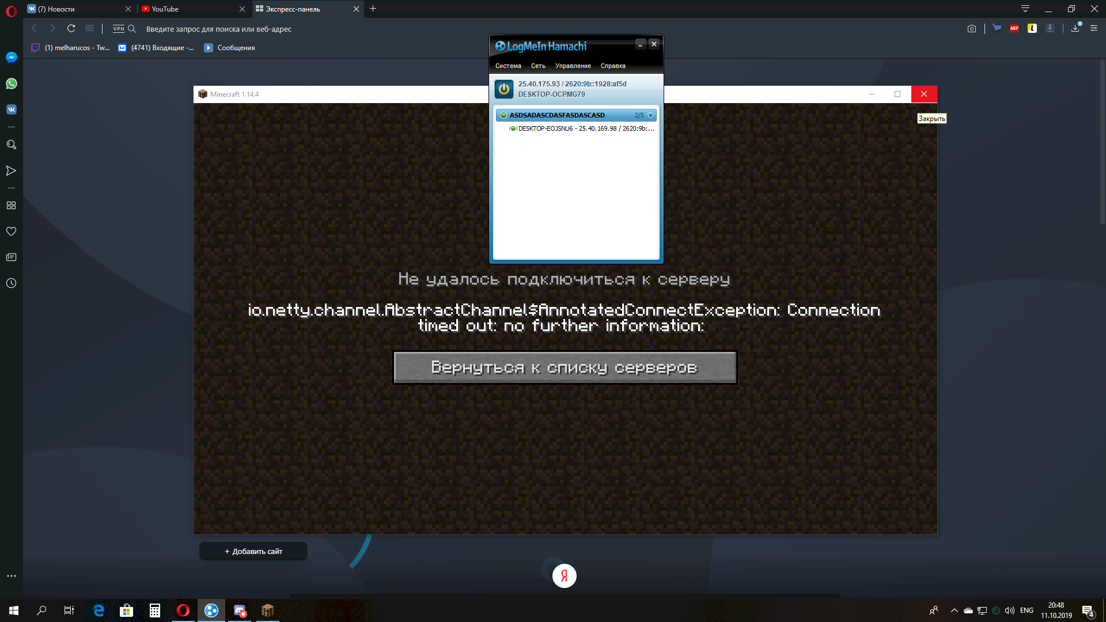Viewport: 1106px width, 622px height.
Task: Open the Управление menu in Hamachi
Action: pyautogui.click(x=573, y=66)
